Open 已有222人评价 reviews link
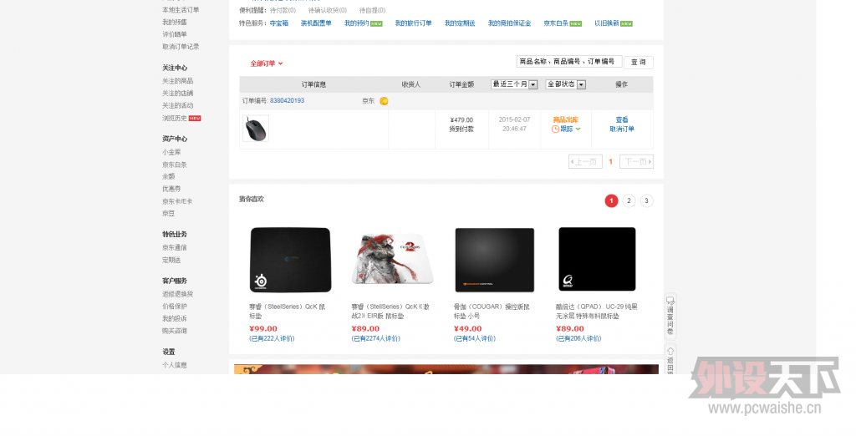Screen dimensions: 856x436 click(x=272, y=339)
